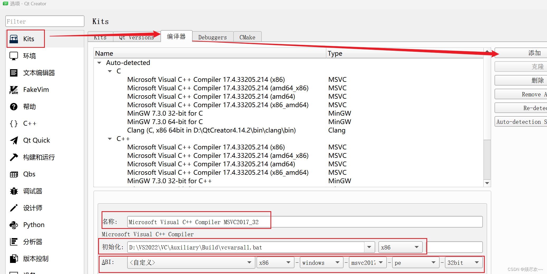Select the 帮助 question mark icon
The image size is (547, 274).
pyautogui.click(x=14, y=107)
